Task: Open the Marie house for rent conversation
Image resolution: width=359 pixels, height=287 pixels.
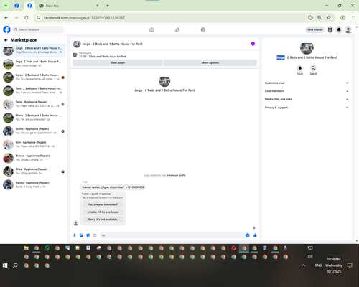Action: click(34, 118)
